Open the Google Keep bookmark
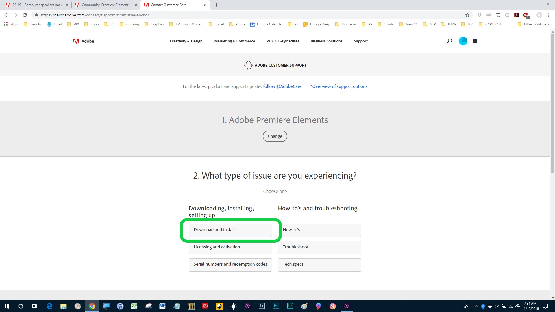 tap(317, 24)
